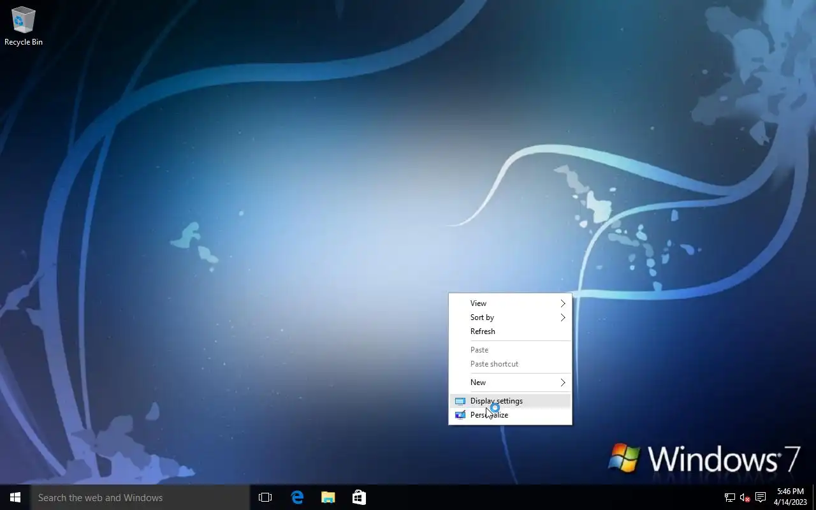Launch Microsoft Edge from the taskbar
This screenshot has width=816, height=510.
pyautogui.click(x=297, y=497)
